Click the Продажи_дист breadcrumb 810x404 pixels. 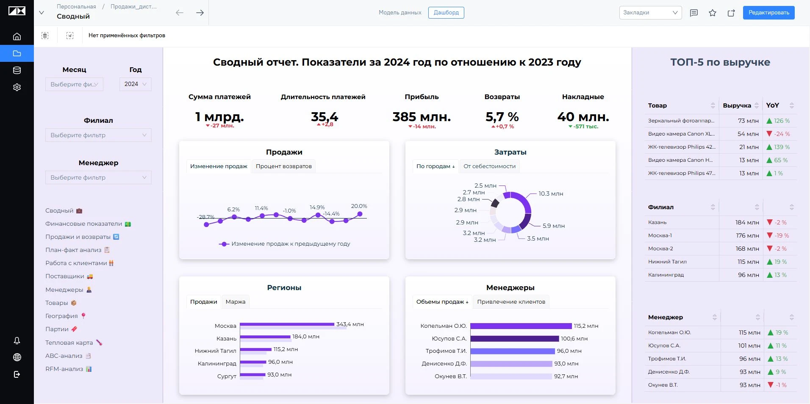click(x=133, y=6)
